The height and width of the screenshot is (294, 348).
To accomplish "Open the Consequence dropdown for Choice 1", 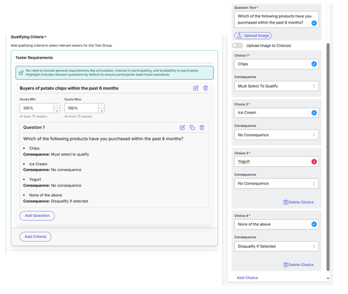I will click(x=276, y=86).
